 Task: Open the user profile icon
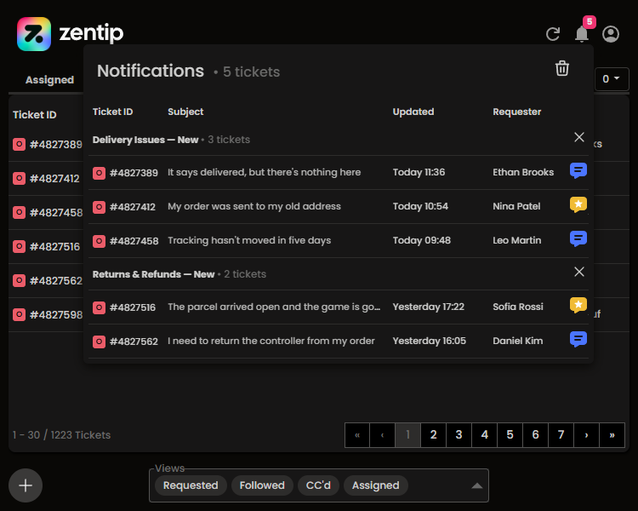coord(611,34)
